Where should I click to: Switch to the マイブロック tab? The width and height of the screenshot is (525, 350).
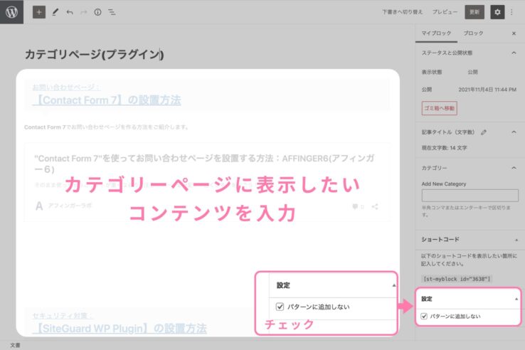coord(436,33)
